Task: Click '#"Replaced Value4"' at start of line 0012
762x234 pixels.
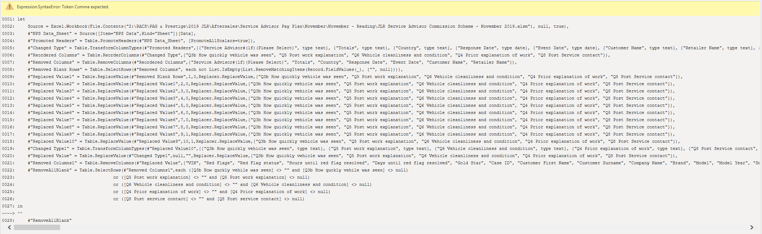Action: (x=51, y=98)
